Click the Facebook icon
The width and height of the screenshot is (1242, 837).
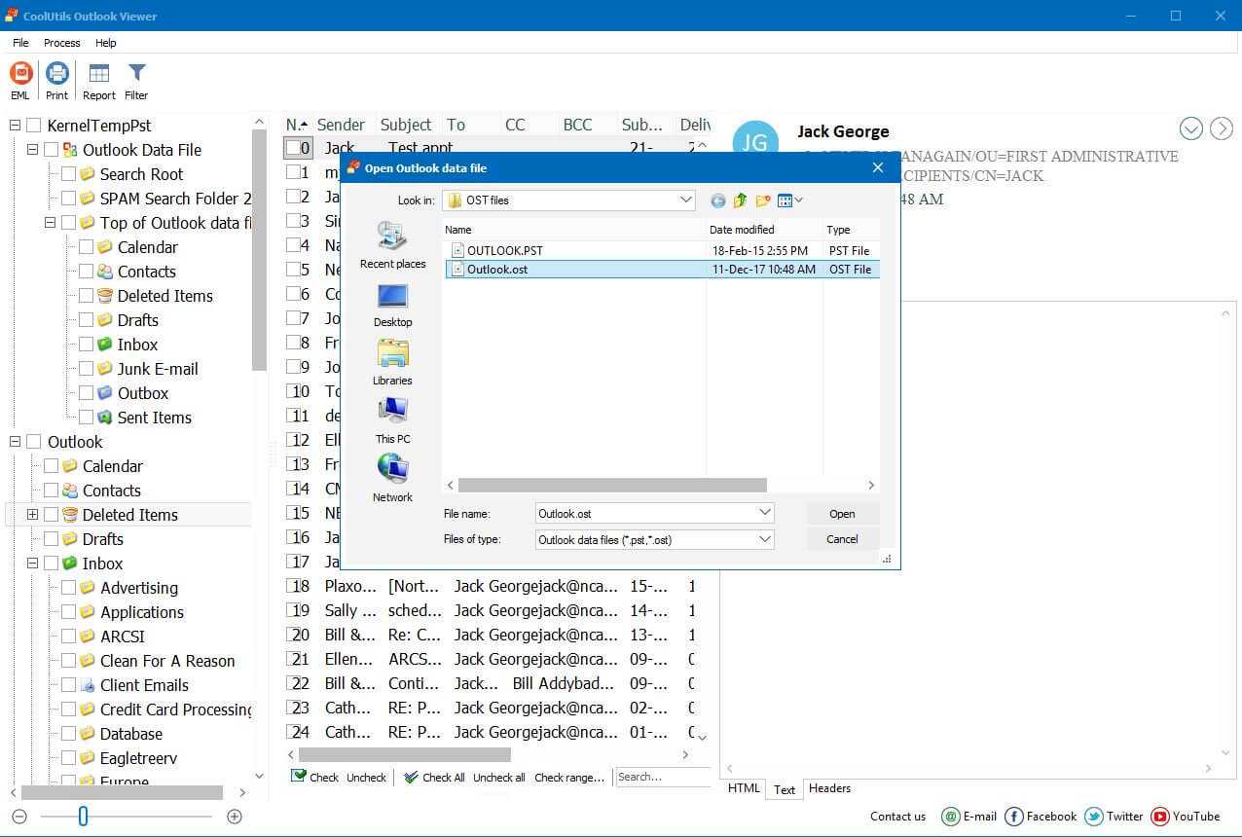tap(1013, 817)
